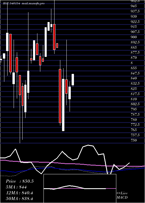This screenshot has width=145, height=203.
Task: Click inside the Live MACD inset chart
Action: [x=80, y=188]
